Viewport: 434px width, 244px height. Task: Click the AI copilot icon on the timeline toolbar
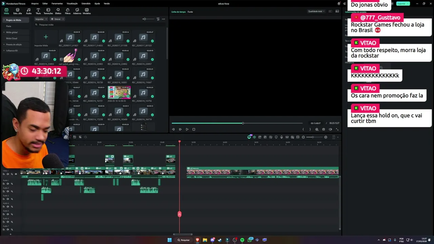[249, 137]
